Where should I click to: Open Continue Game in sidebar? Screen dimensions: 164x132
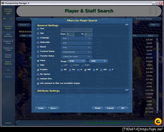pos(8,27)
